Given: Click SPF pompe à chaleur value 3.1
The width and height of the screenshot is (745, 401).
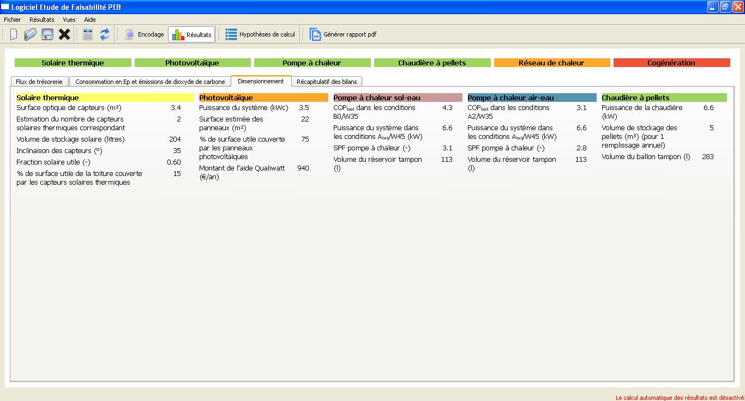Looking at the screenshot, I should [447, 148].
